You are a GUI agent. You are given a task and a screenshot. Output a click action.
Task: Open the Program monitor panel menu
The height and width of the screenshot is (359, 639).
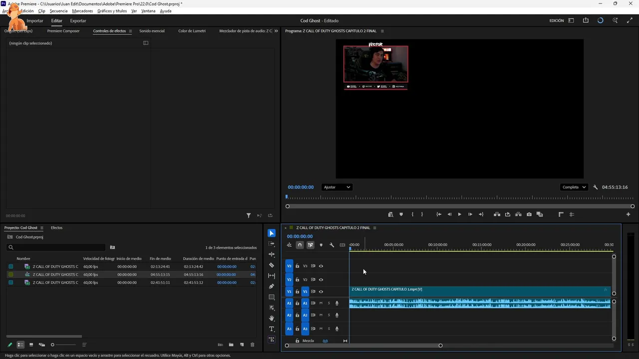coord(381,31)
